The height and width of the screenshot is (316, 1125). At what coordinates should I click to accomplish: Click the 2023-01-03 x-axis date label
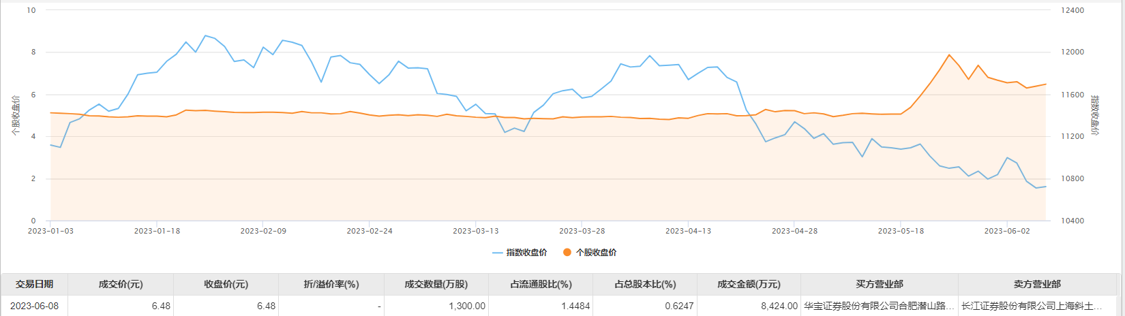tap(50, 231)
